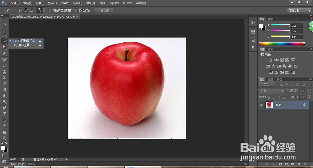This screenshot has height=168, width=313.
Task: Toggle lock image pixels brush icon
Action: tap(274, 97)
